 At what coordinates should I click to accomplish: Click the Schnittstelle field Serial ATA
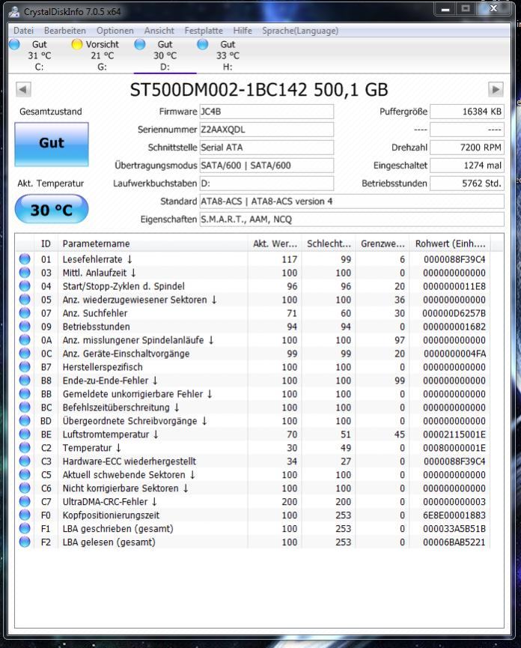266,148
